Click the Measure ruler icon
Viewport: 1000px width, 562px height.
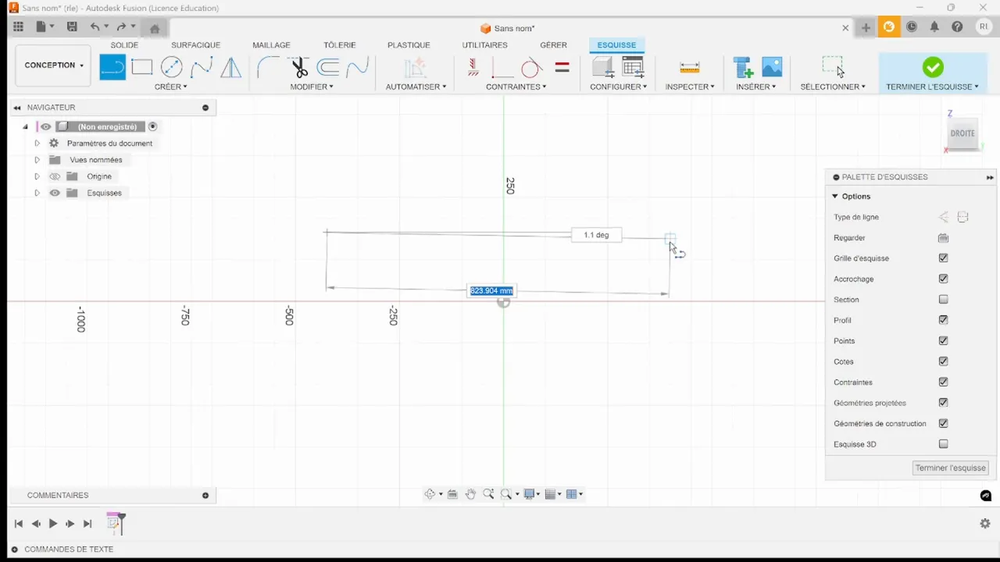tap(690, 68)
